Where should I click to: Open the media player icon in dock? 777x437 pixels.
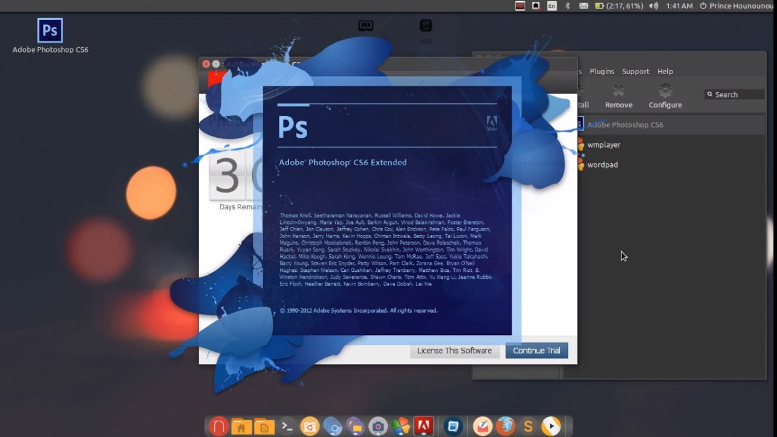pyautogui.click(x=551, y=427)
